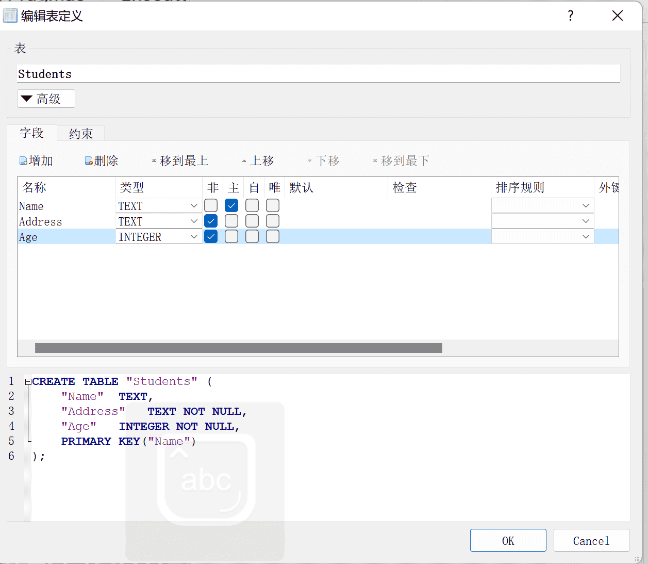The image size is (648, 564).
Task: Confirm the table definition with OK
Action: (x=508, y=540)
